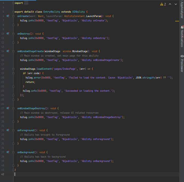184x182 pixels.
Task: Collapse the onCreate method block
Action: tap(13, 16)
